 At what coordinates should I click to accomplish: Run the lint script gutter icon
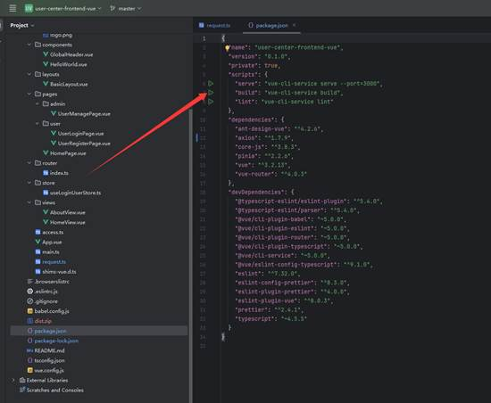[x=211, y=102]
